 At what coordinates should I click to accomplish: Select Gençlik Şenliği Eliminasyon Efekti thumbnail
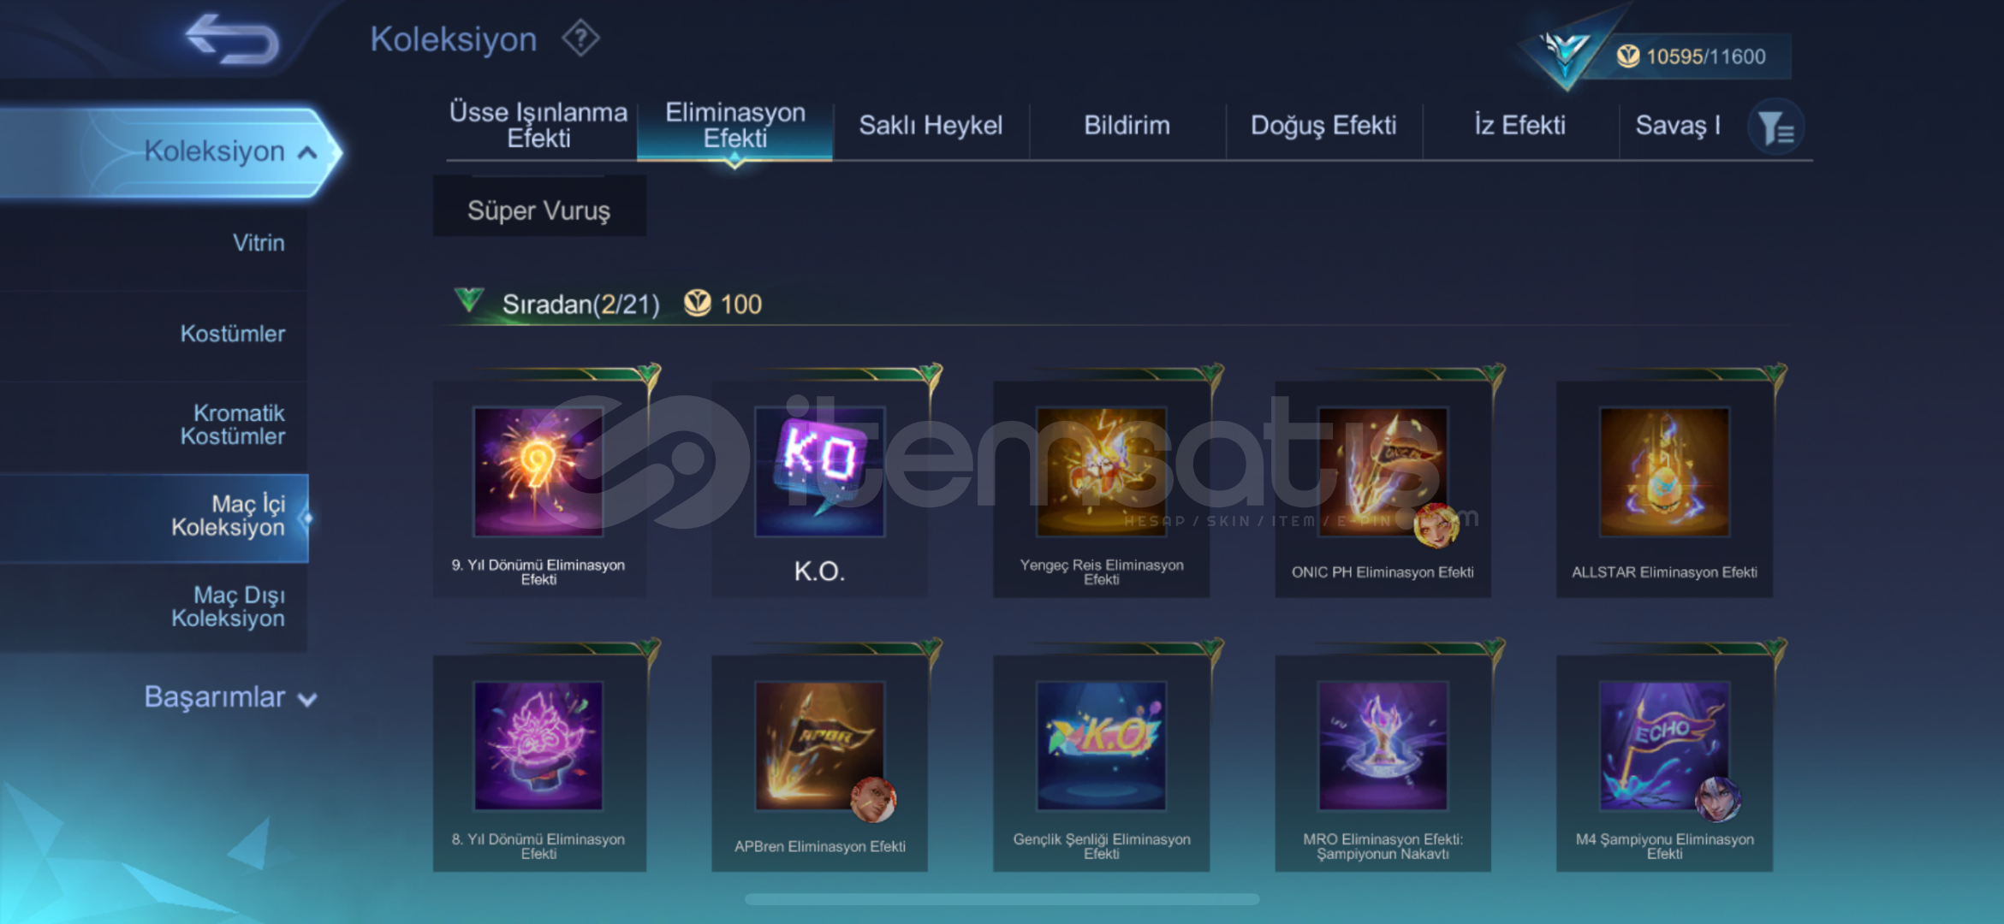click(1101, 745)
